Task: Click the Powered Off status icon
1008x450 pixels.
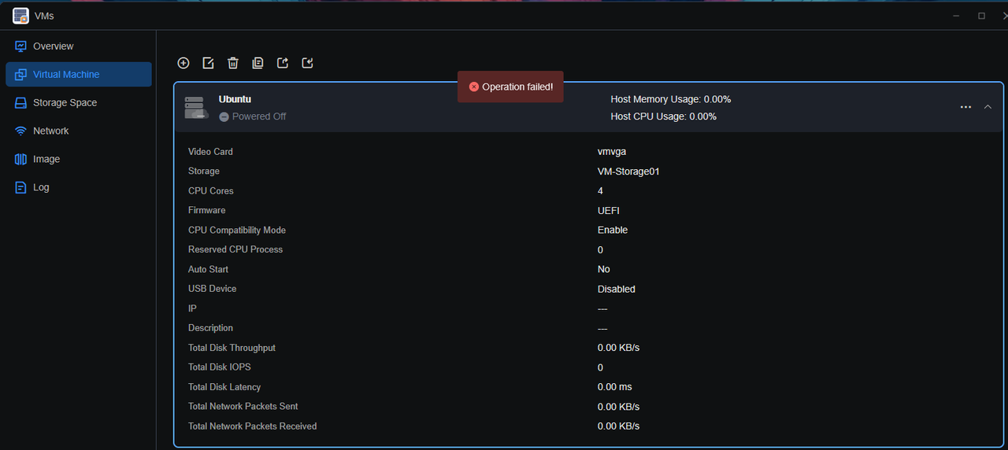Action: [224, 116]
